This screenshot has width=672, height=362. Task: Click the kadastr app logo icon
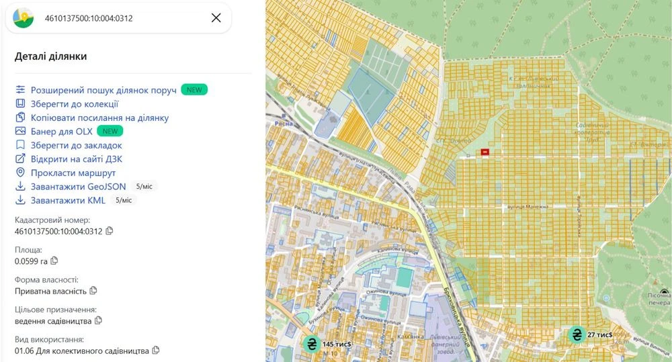[23, 18]
